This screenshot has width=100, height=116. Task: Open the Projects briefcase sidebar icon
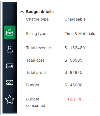point(10,32)
